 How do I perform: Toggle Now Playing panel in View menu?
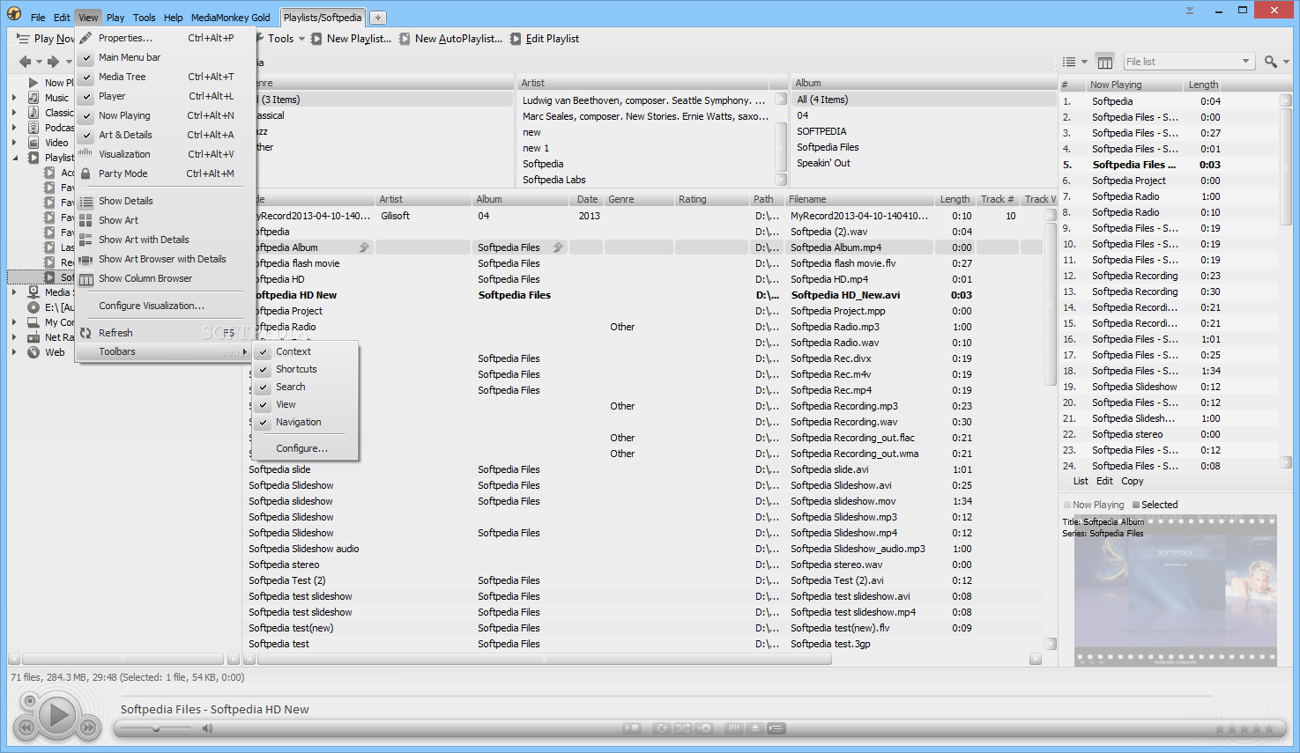(x=124, y=115)
